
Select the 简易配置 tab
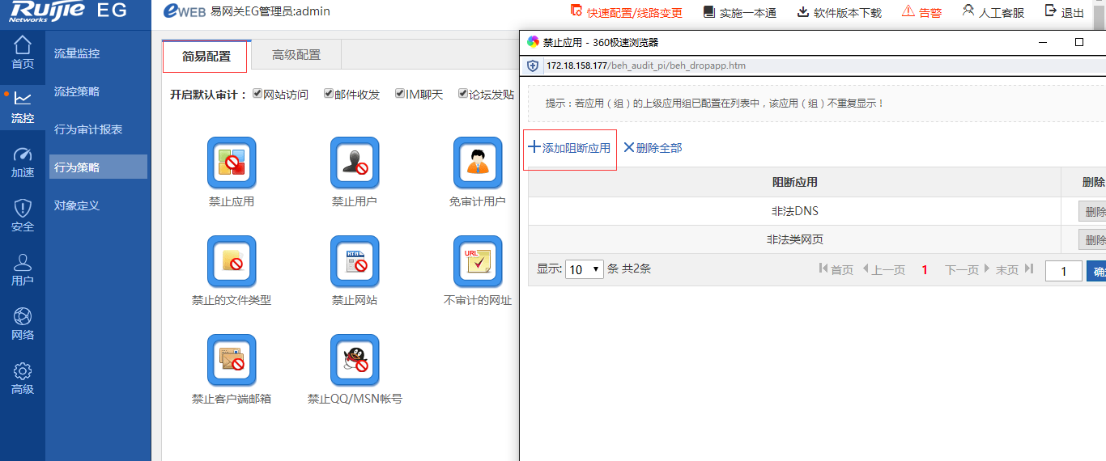[x=206, y=56]
